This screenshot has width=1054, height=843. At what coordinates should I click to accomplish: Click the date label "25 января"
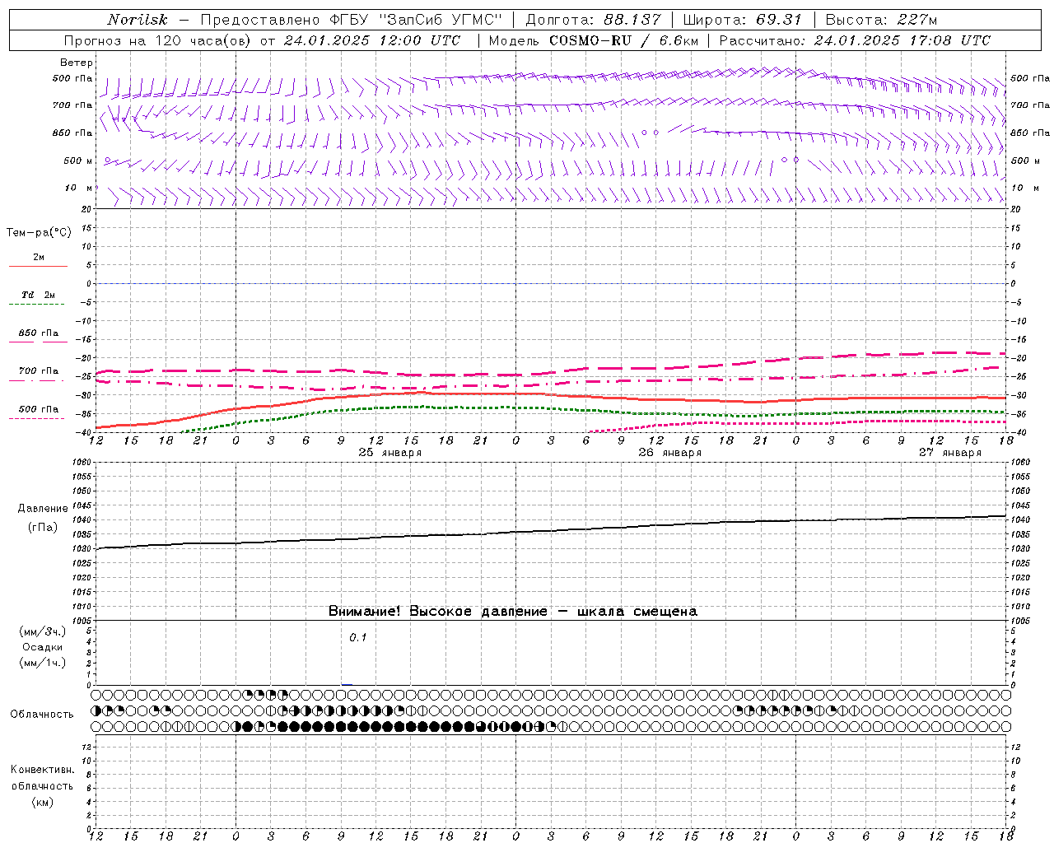pyautogui.click(x=390, y=453)
